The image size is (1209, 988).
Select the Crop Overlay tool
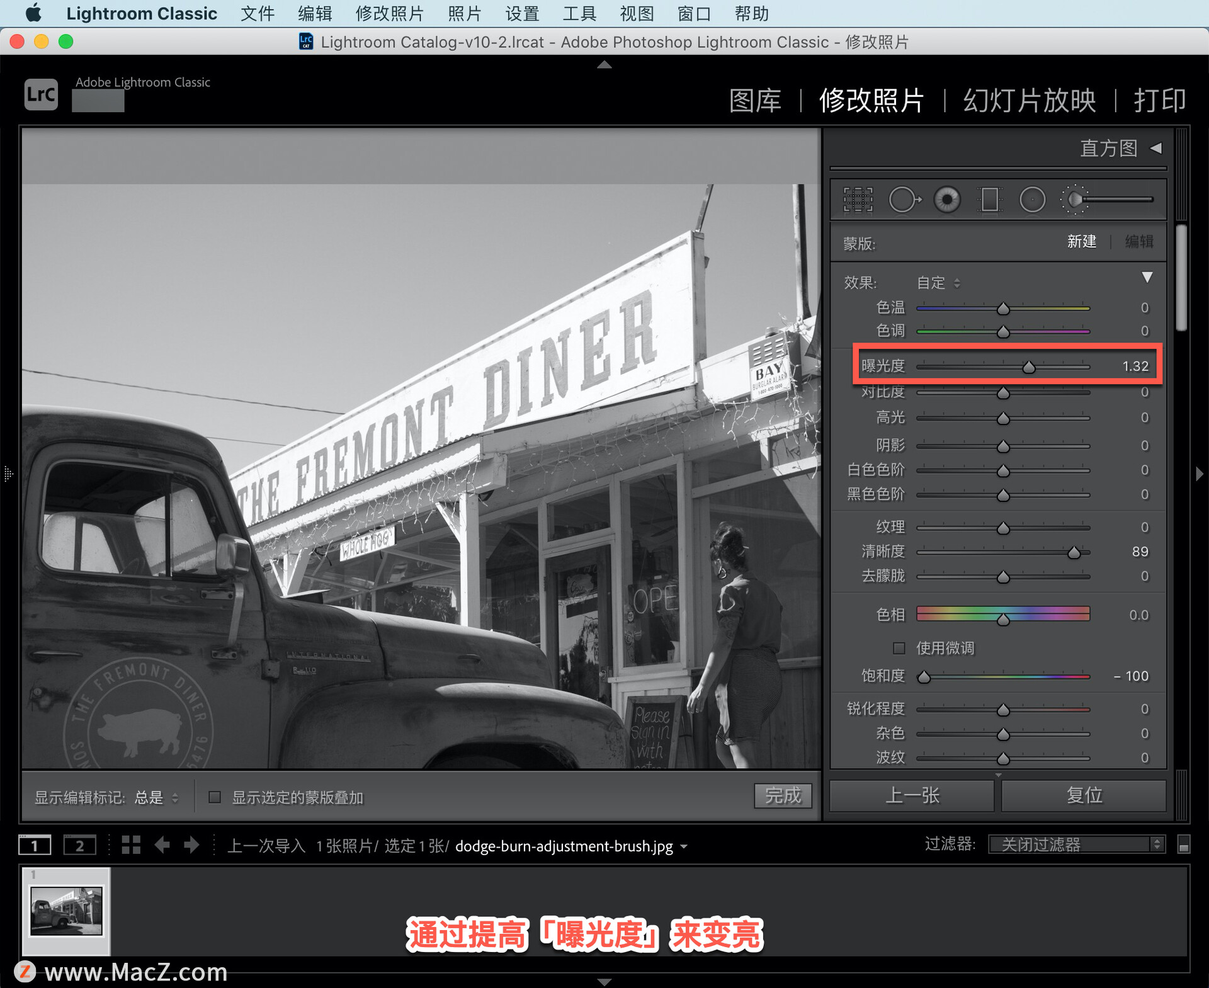pos(858,200)
